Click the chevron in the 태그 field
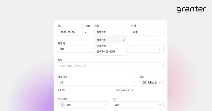This screenshot has height=111, width=212. (x=160, y=105)
